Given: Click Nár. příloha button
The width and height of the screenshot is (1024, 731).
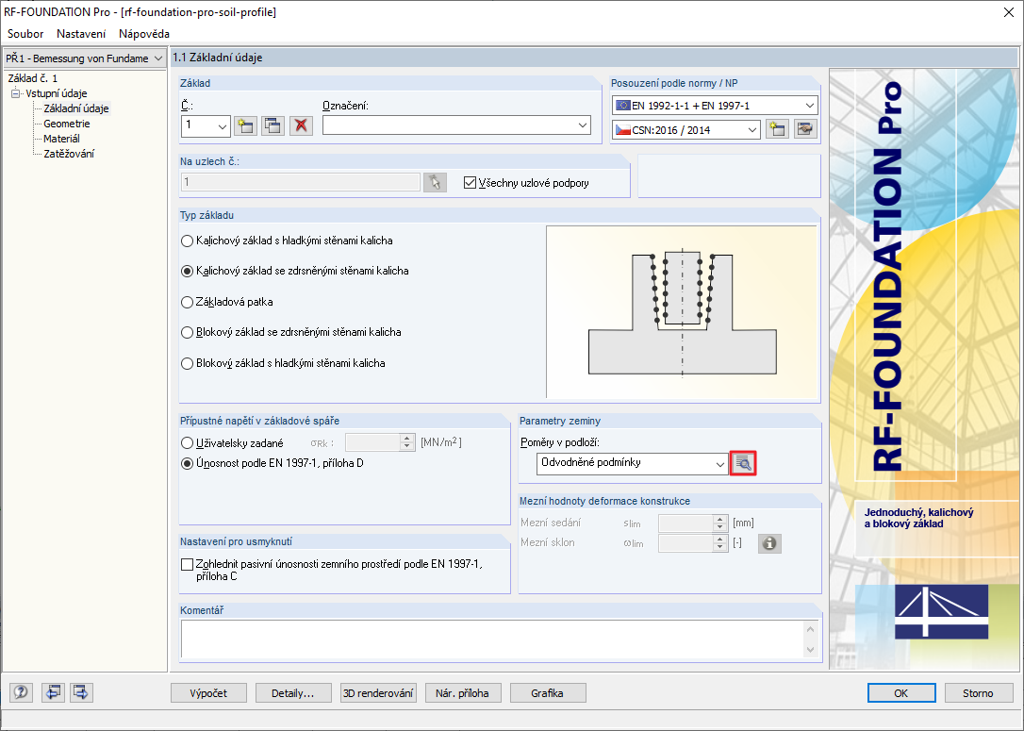Looking at the screenshot, I should pos(463,693).
